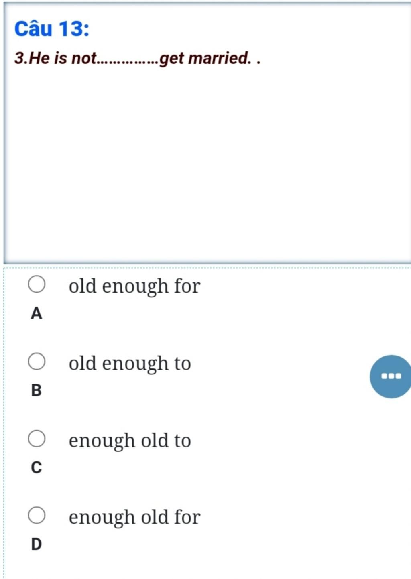Mark the radio for 'enough old for'
This screenshot has width=411, height=579.
pyautogui.click(x=37, y=515)
